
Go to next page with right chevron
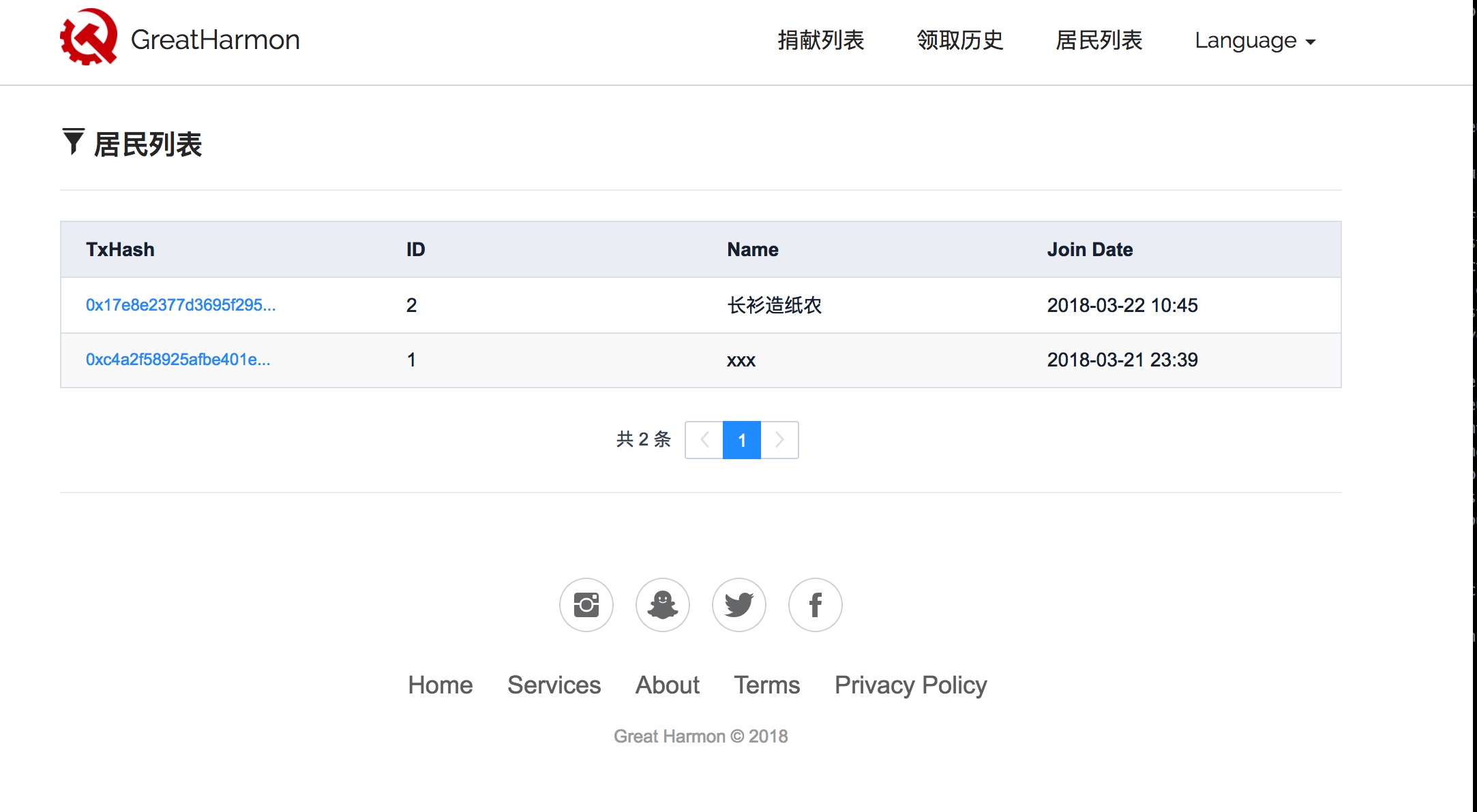(x=779, y=440)
